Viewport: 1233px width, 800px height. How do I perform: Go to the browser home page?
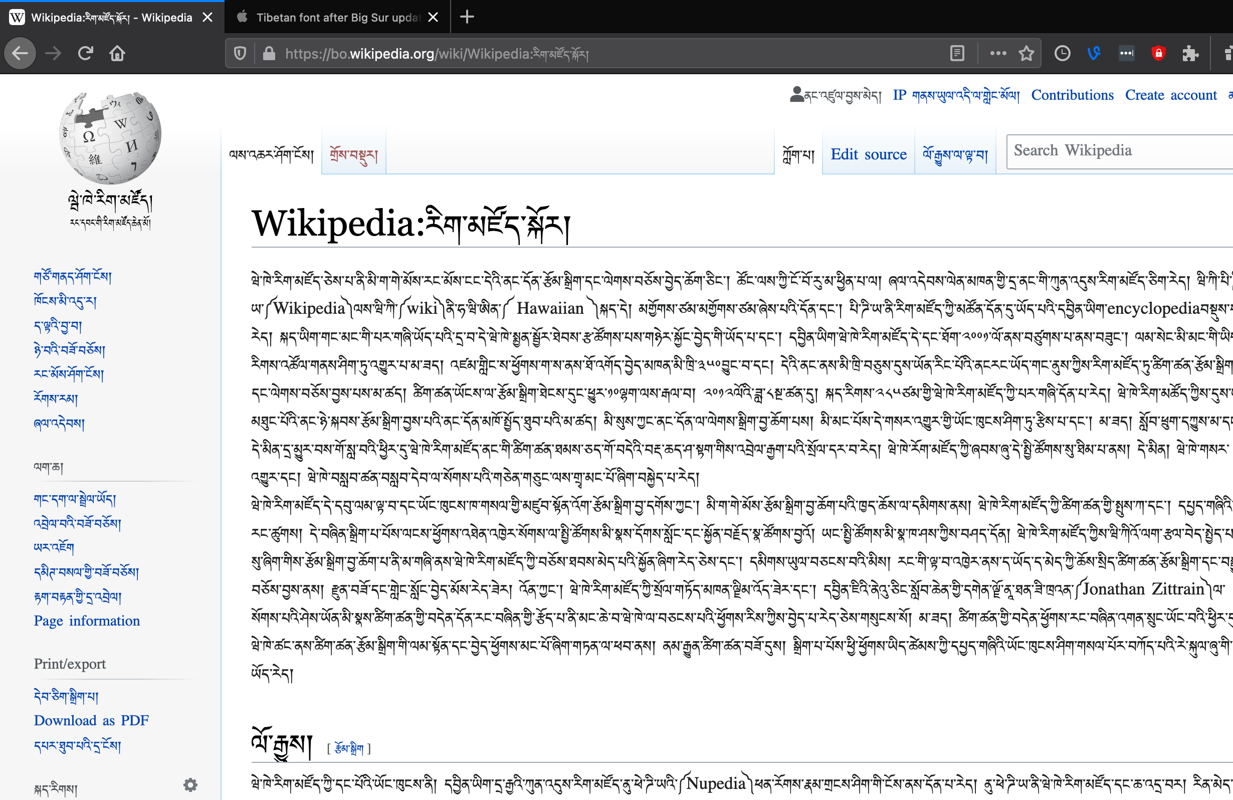click(x=117, y=53)
